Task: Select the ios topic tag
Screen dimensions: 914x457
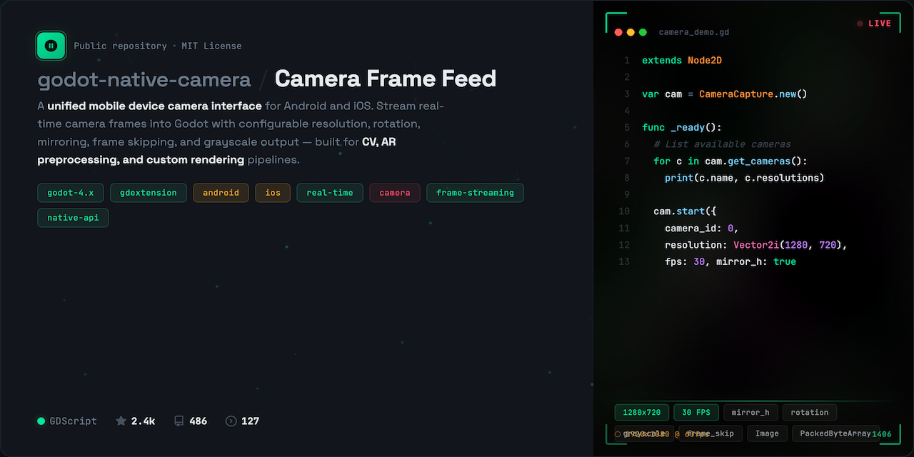Action: click(273, 193)
